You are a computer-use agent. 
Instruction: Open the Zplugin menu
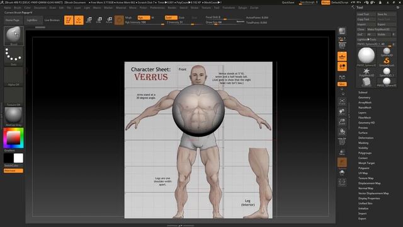point(242,8)
